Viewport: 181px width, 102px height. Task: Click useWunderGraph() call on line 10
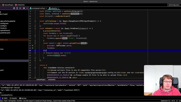tap(63, 16)
